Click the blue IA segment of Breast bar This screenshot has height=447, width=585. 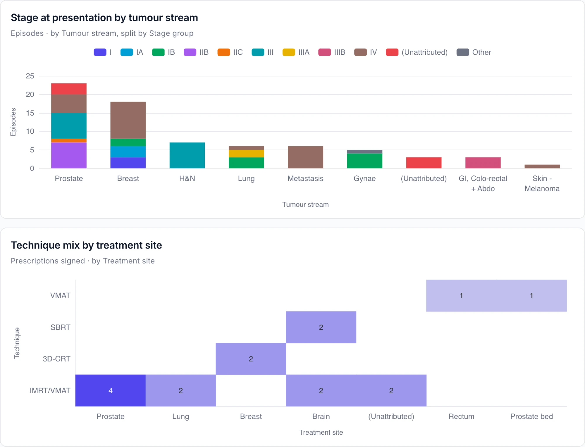point(128,152)
